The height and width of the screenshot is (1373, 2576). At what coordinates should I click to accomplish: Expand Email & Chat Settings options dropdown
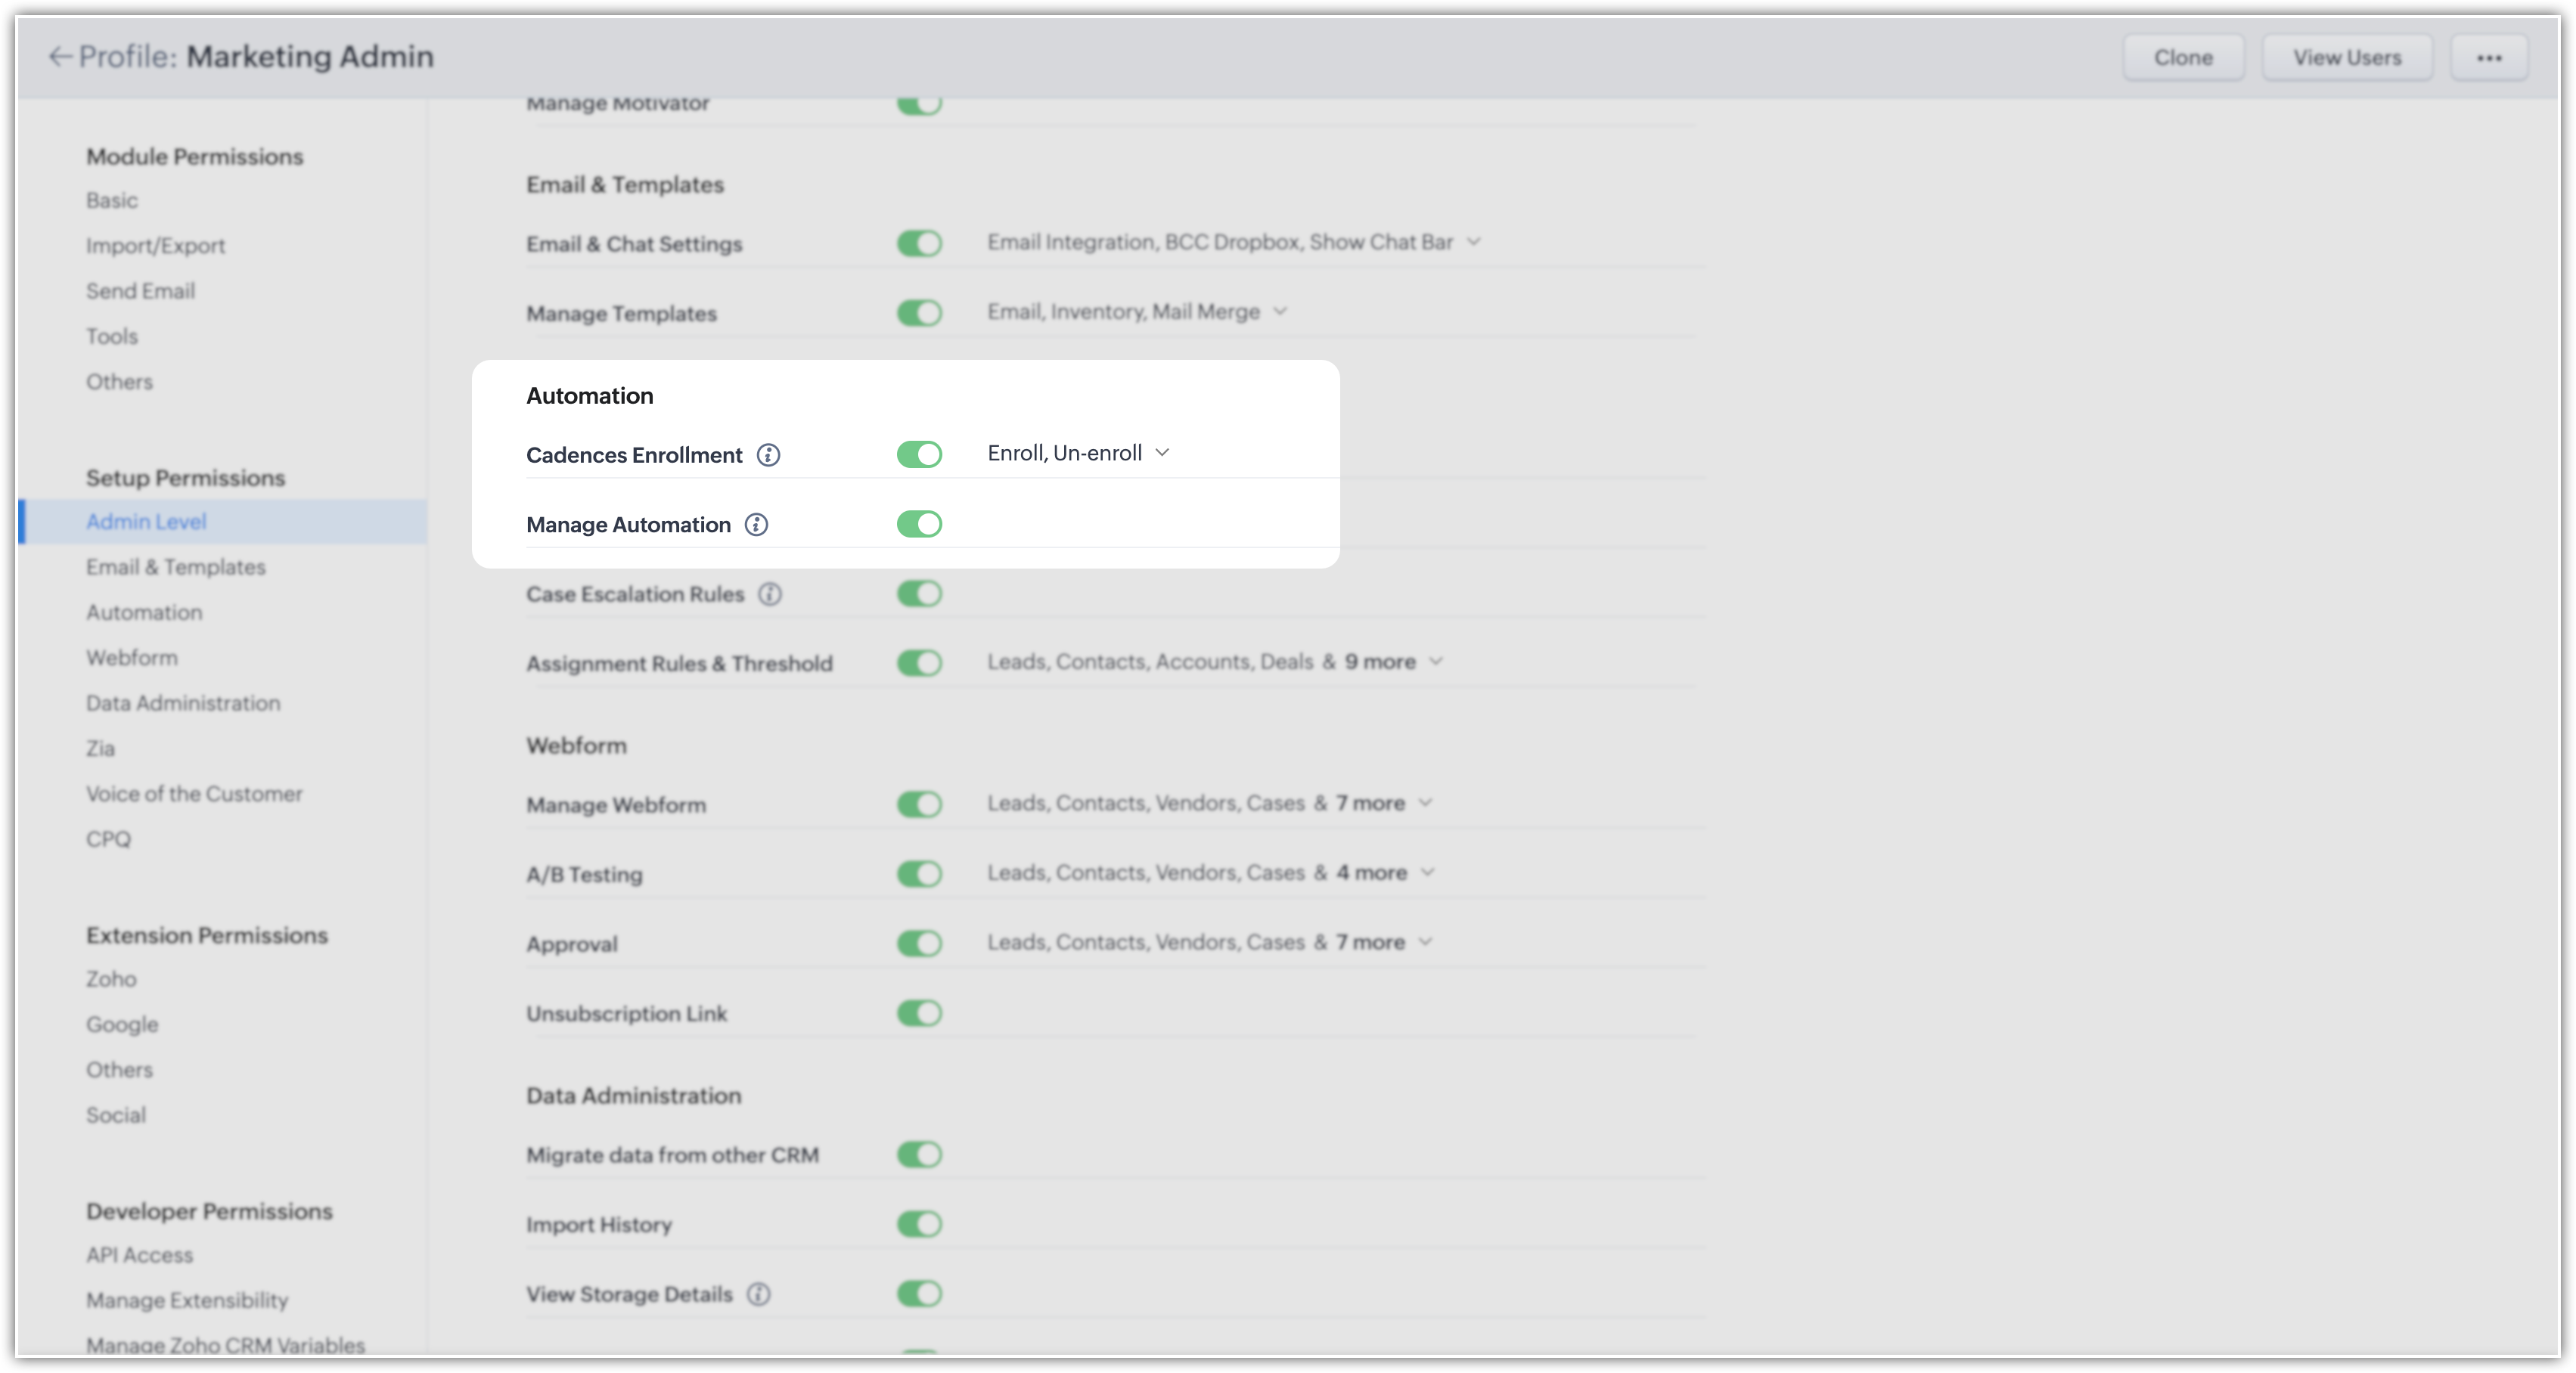pos(1473,242)
